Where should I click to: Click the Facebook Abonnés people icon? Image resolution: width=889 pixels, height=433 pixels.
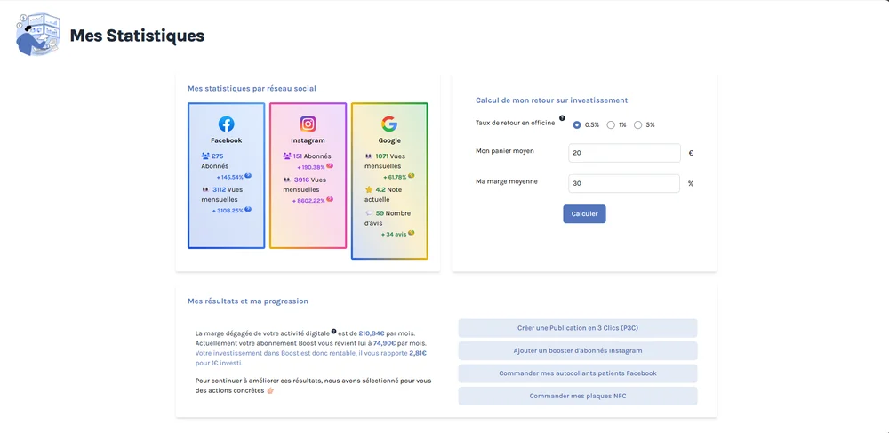205,156
